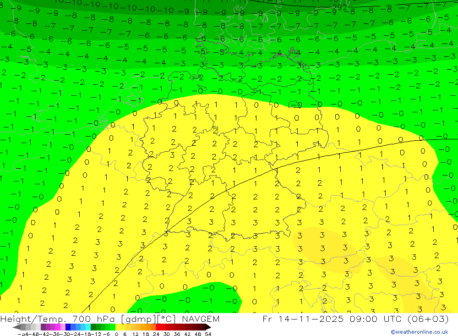Image resolution: width=458 pixels, height=336 pixels.
Task: Click the 54 label on the legend scale
Action: coord(208,334)
